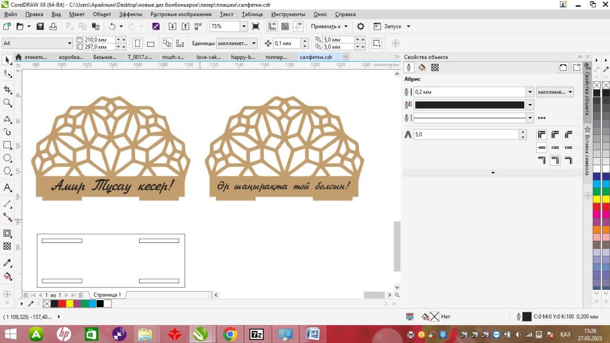Select the Connector tool
Screen dimensions: 610x343
click(x=7, y=217)
